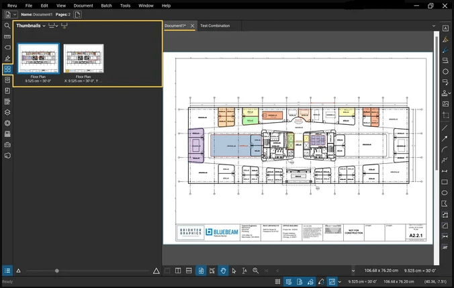Expand the Thumbnails panel title dropdown
The width and height of the screenshot is (454, 288).
pyautogui.click(x=44, y=26)
